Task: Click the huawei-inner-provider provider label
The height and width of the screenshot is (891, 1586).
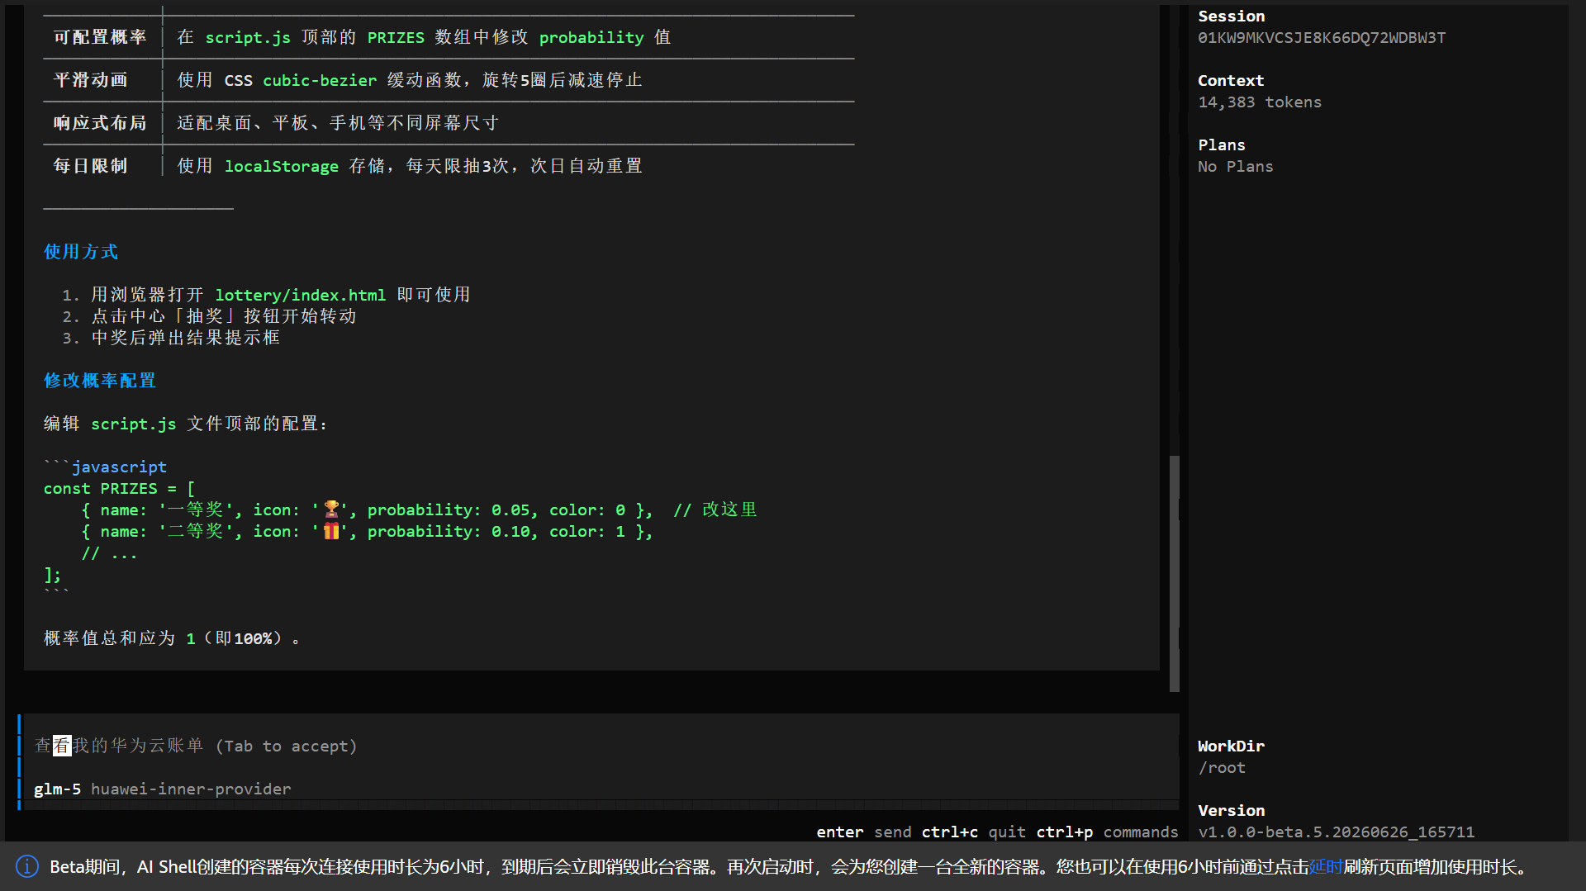Action: click(191, 789)
